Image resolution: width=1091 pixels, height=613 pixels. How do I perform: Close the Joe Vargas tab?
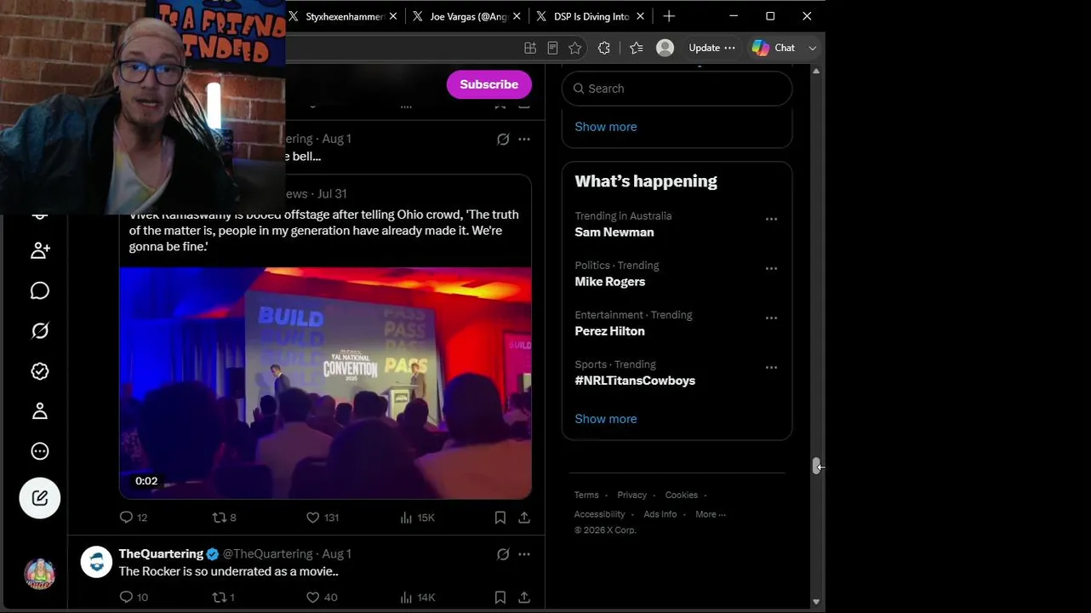pyautogui.click(x=517, y=16)
